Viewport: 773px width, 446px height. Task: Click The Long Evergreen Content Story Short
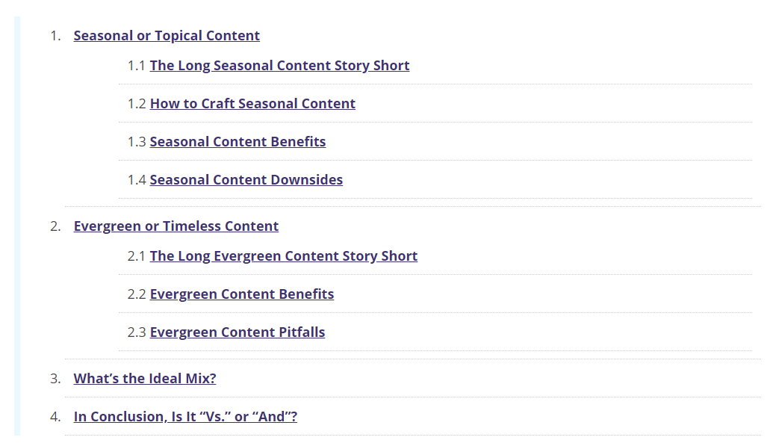(x=284, y=255)
